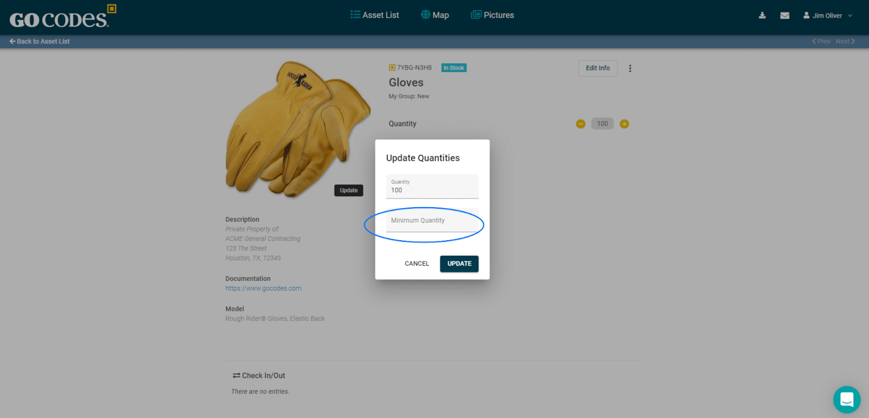869x418 pixels.
Task: Switch to the Map tab
Action: [435, 15]
